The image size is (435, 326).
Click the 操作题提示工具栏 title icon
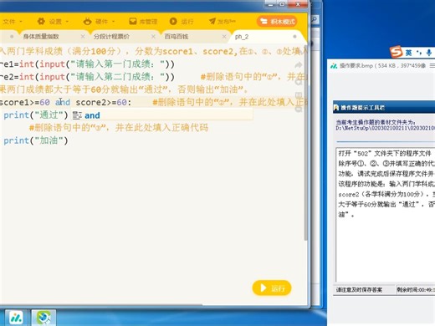[336, 108]
